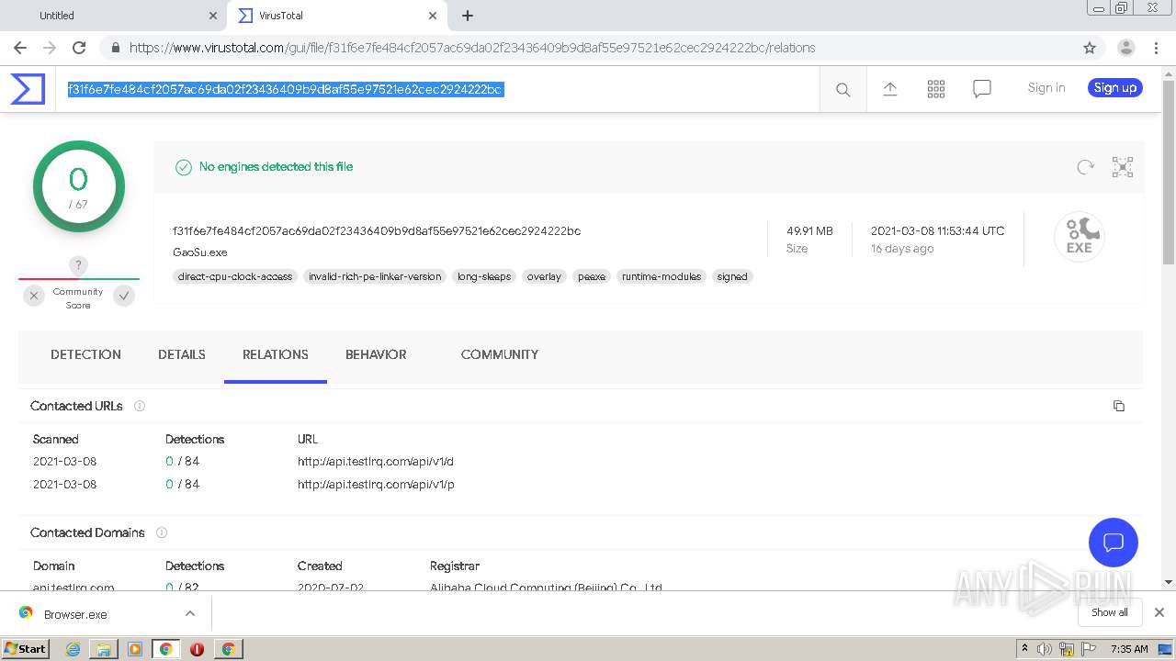Open media player in taskbar
Screen dimensions: 1176x661
pyautogui.click(x=135, y=649)
